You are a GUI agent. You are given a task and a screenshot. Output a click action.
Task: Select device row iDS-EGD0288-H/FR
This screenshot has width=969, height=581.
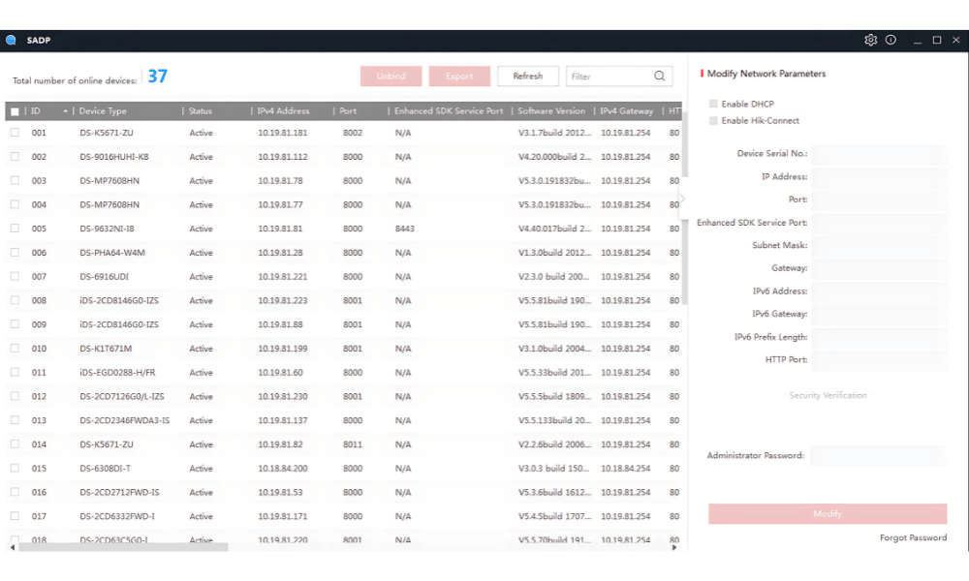pyautogui.click(x=344, y=372)
